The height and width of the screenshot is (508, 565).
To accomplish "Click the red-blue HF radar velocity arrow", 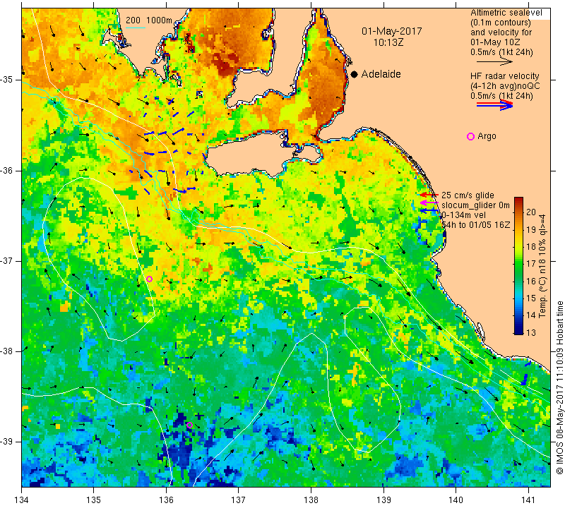I will coord(495,105).
